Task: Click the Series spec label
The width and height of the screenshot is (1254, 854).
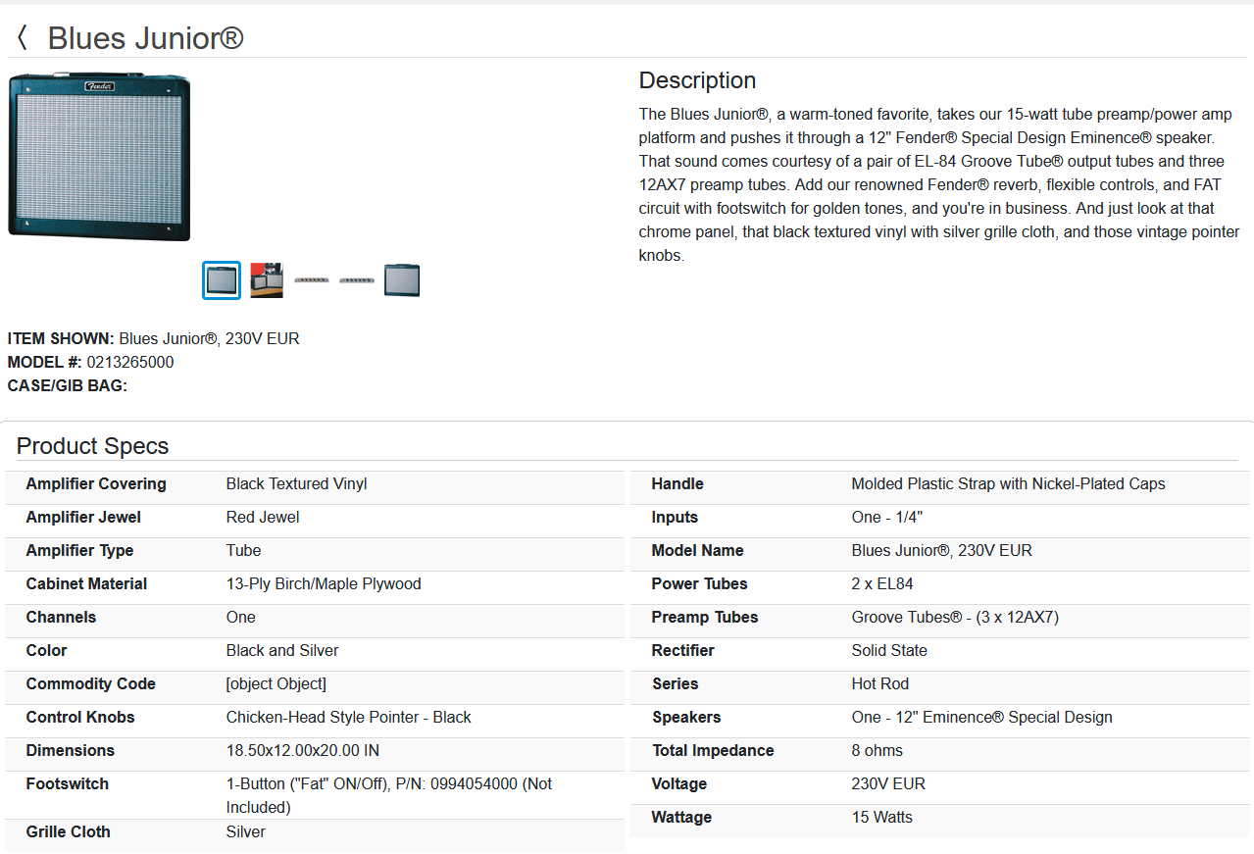Action: coord(676,683)
